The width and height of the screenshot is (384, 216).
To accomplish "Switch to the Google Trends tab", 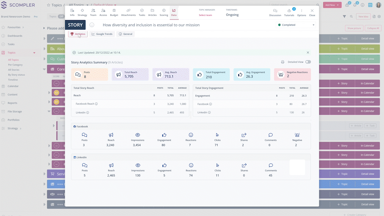I will (102, 34).
